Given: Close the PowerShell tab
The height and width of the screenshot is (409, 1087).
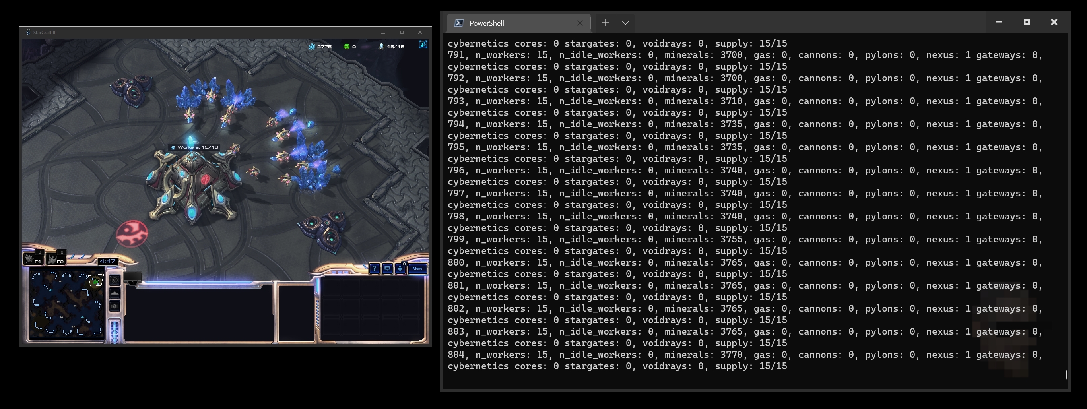Looking at the screenshot, I should click(580, 23).
